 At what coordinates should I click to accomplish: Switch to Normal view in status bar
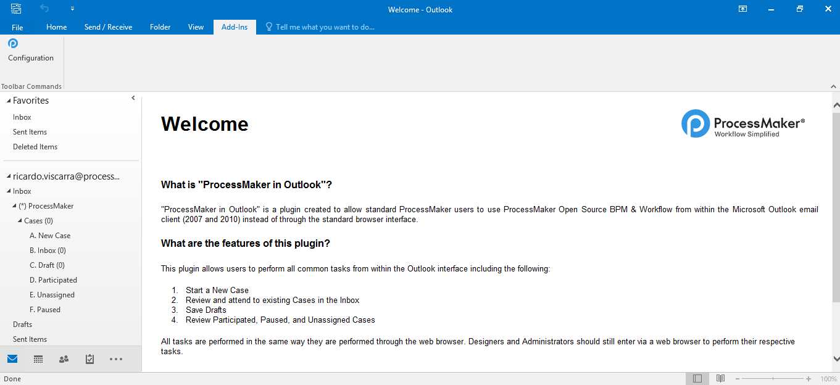[x=697, y=378]
